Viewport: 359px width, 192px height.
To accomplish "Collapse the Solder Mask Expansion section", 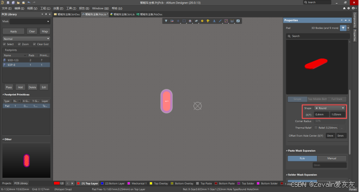I will [x=287, y=174].
